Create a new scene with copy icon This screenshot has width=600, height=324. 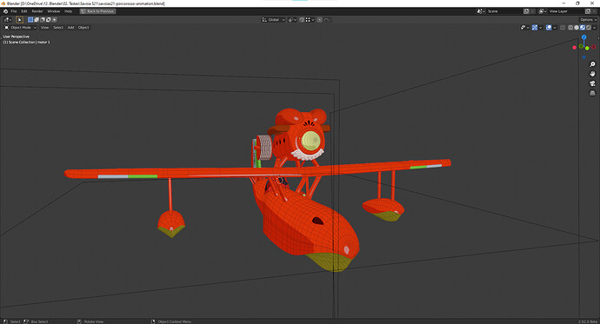coord(526,11)
